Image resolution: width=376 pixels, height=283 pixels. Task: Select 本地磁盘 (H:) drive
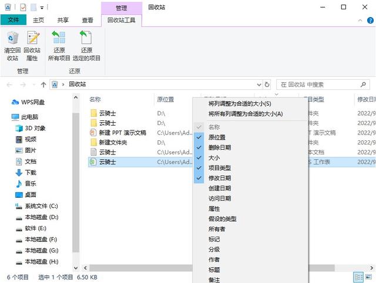pos(37,262)
